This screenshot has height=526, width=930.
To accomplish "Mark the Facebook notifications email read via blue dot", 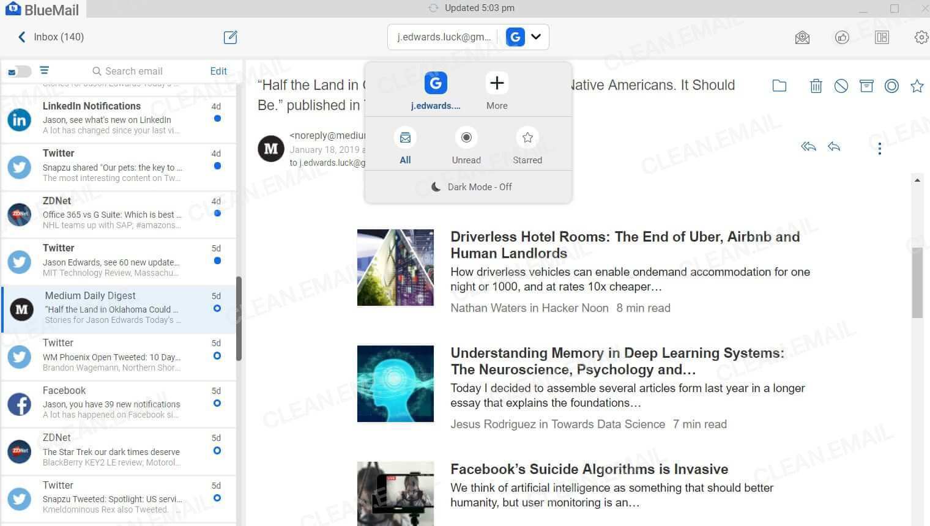I will [x=217, y=404].
